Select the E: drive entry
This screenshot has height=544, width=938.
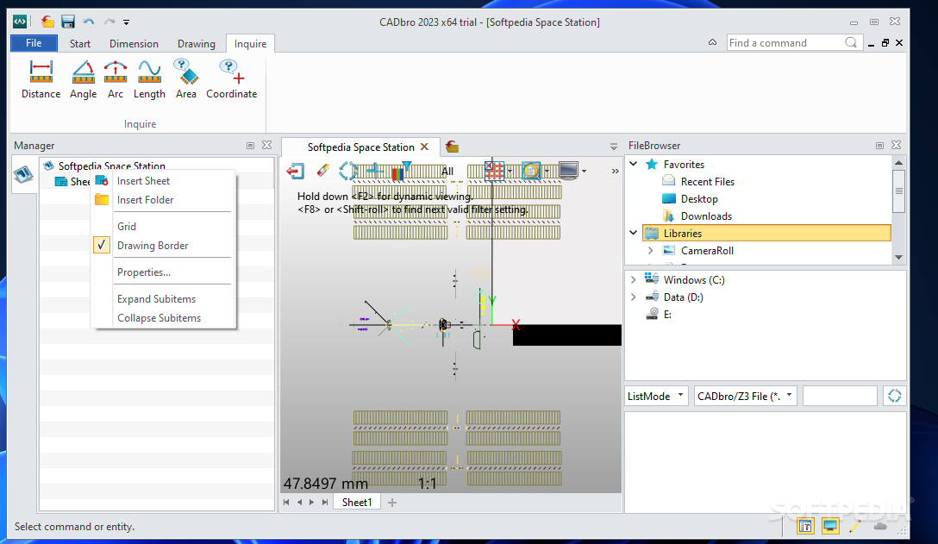pos(667,314)
